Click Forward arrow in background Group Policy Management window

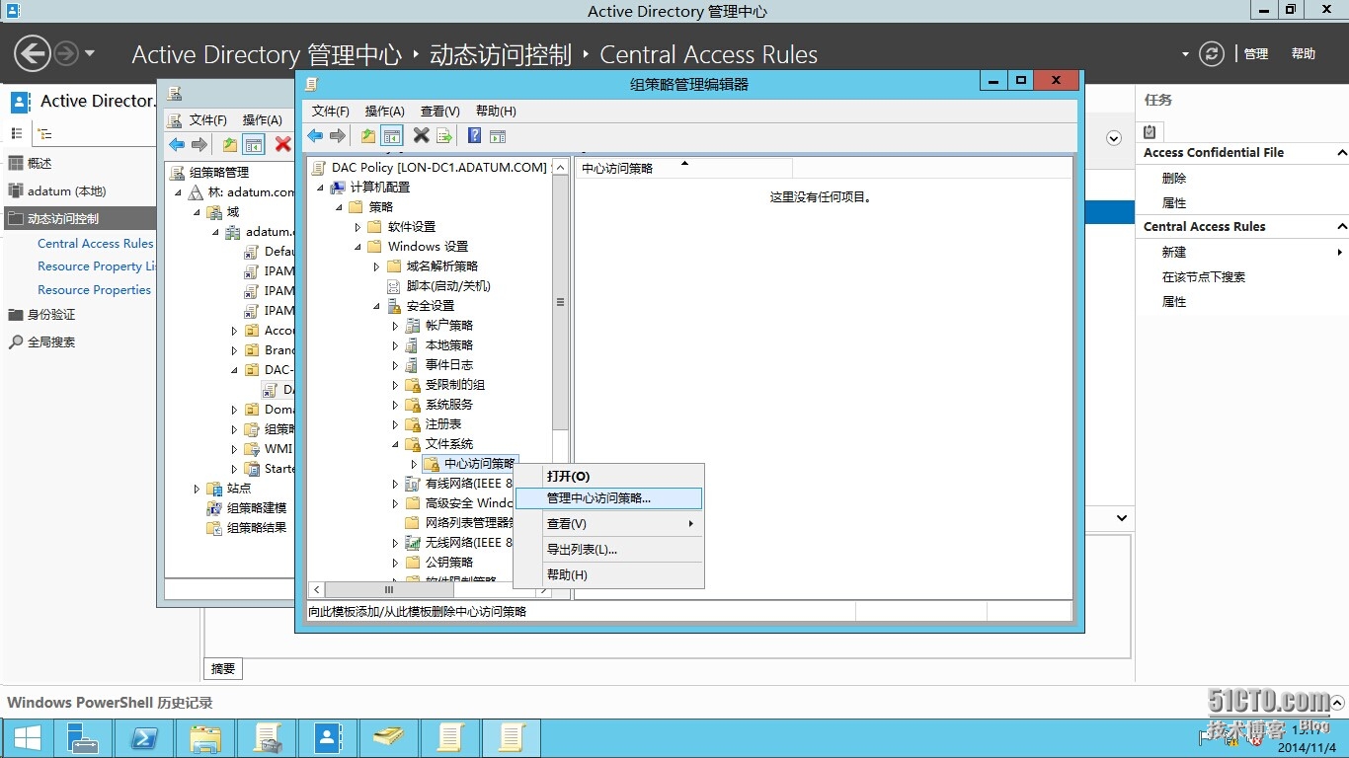tap(199, 145)
